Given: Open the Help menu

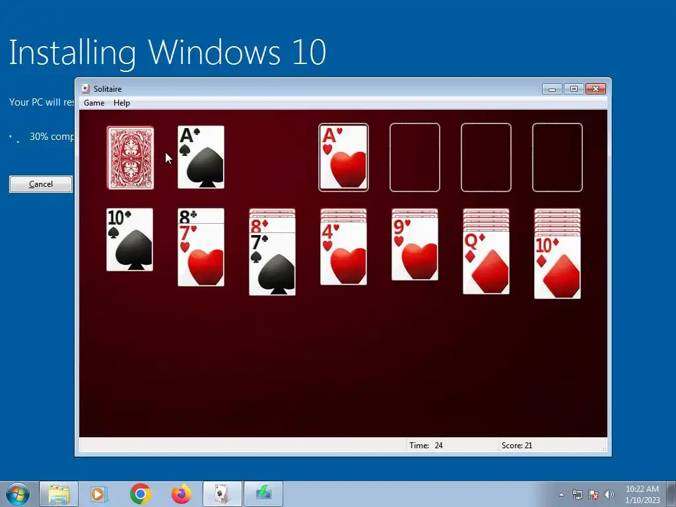Looking at the screenshot, I should (x=121, y=102).
